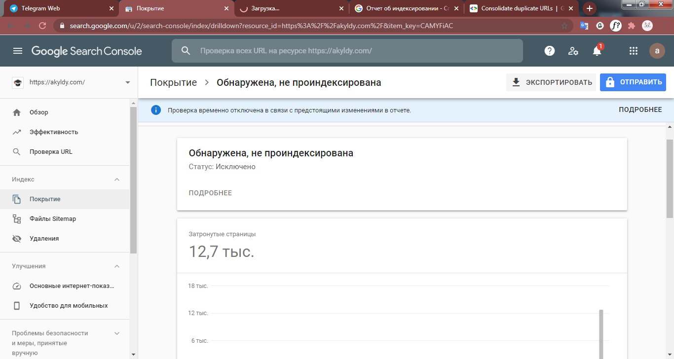Screen dimensions: 674x359
Task: Collapse the Индекс section
Action: coord(117,179)
